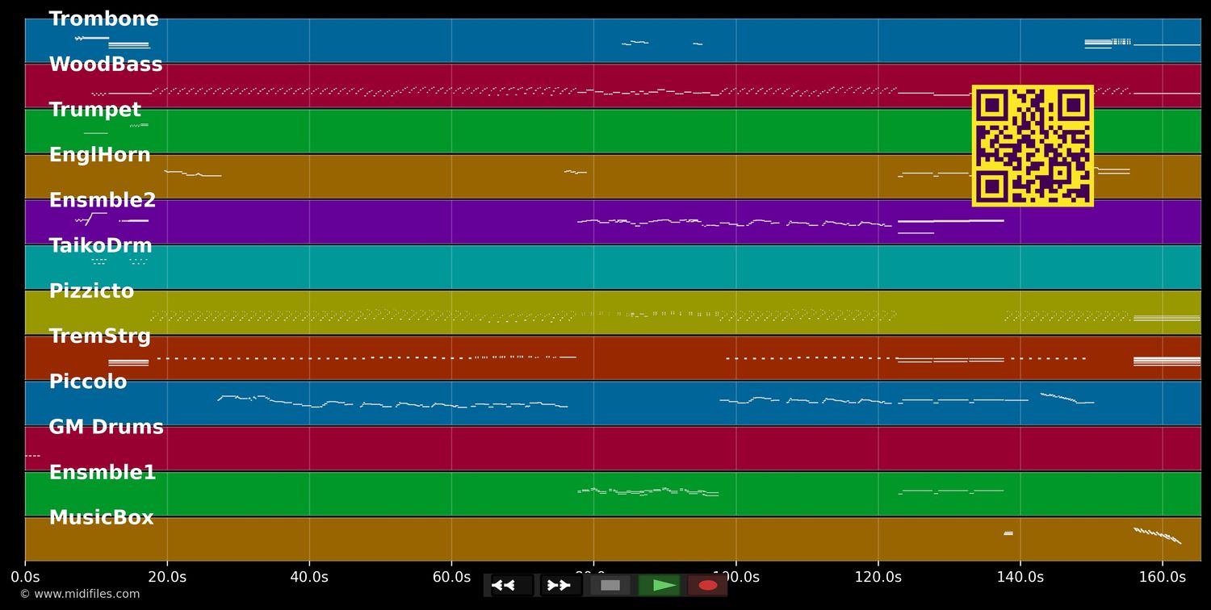Click the TaikoDrm track label
Viewport: 1211px width, 610px height.
[100, 246]
